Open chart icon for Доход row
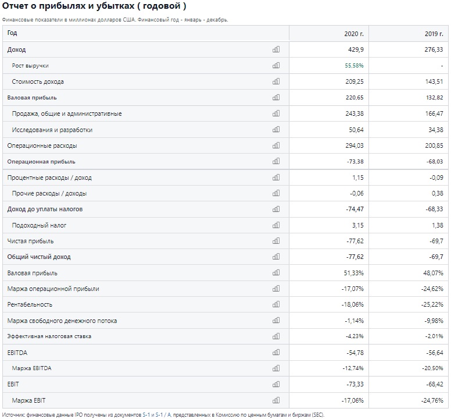Screen dimensions: 458x419 pyautogui.click(x=275, y=49)
